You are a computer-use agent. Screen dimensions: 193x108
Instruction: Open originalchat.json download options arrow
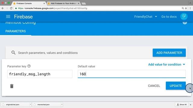pos(30,104)
